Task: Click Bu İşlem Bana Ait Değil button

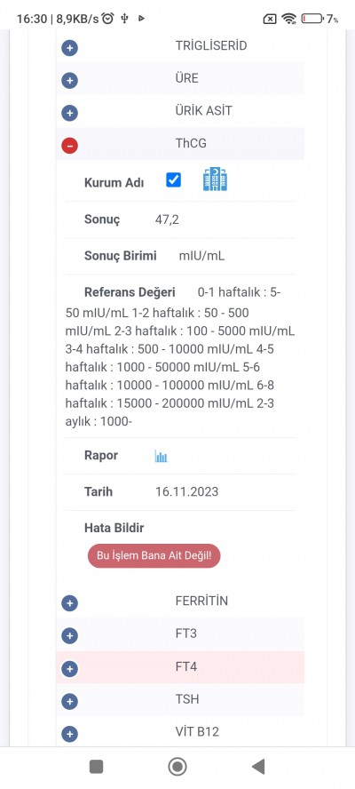Action: tap(154, 556)
